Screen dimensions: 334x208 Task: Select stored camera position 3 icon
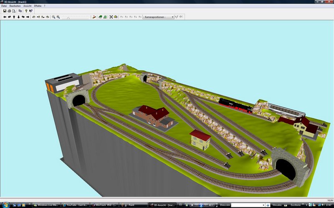coord(131,17)
